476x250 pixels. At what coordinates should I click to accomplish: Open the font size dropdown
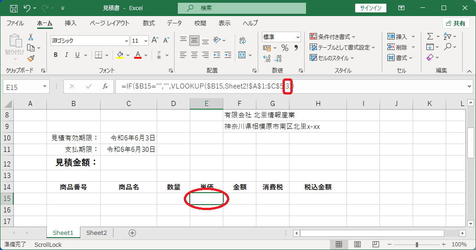[x=146, y=41]
